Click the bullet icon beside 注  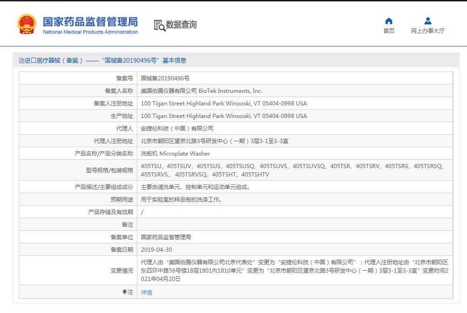pos(124,292)
